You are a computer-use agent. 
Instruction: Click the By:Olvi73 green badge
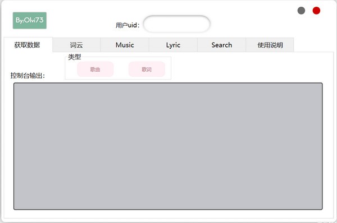click(x=30, y=20)
